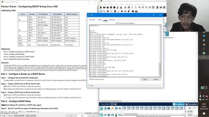This screenshot has width=209, height=117.
Task: Create a new file in Packet Tracer toolbar
Action: tap(101, 7)
